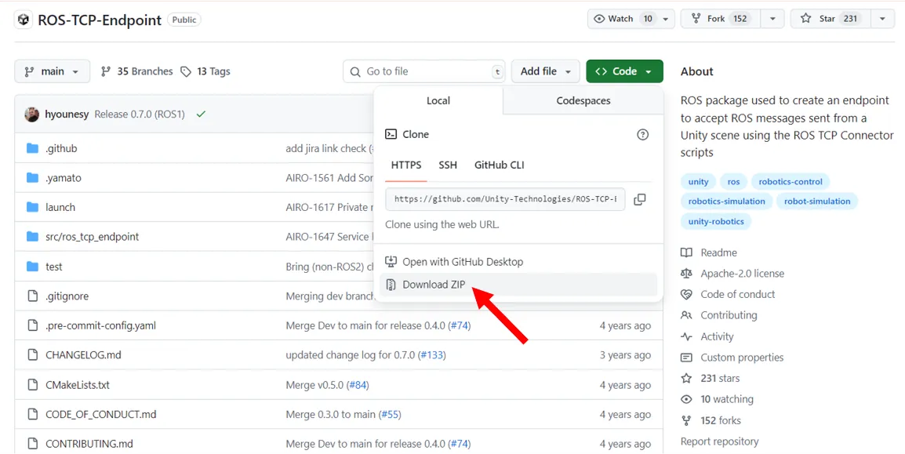Select the SSH clone tab
This screenshot has width=905, height=454.
click(448, 165)
